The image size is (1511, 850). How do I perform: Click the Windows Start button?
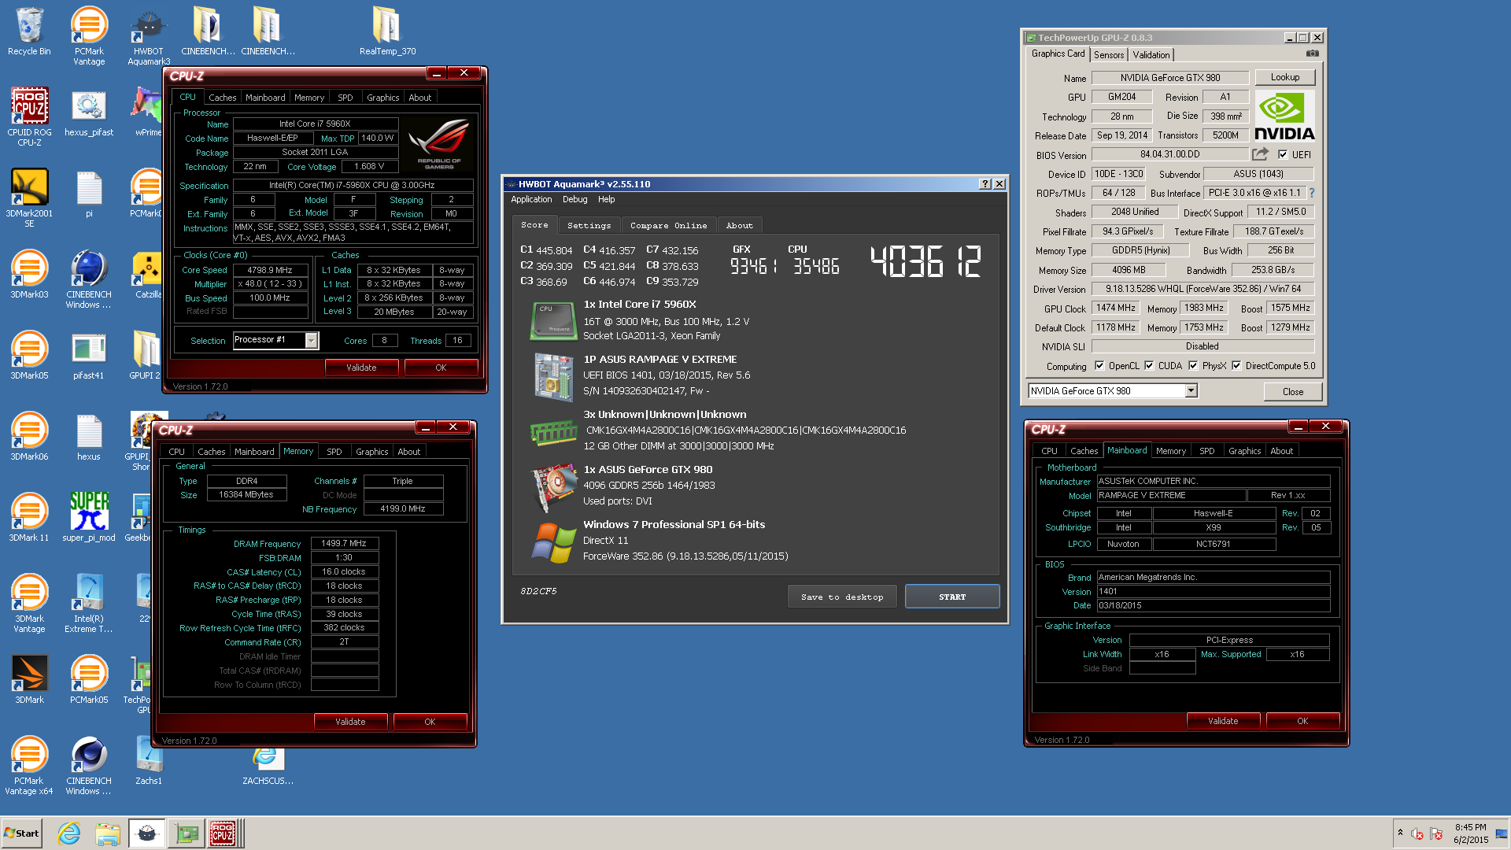(21, 833)
